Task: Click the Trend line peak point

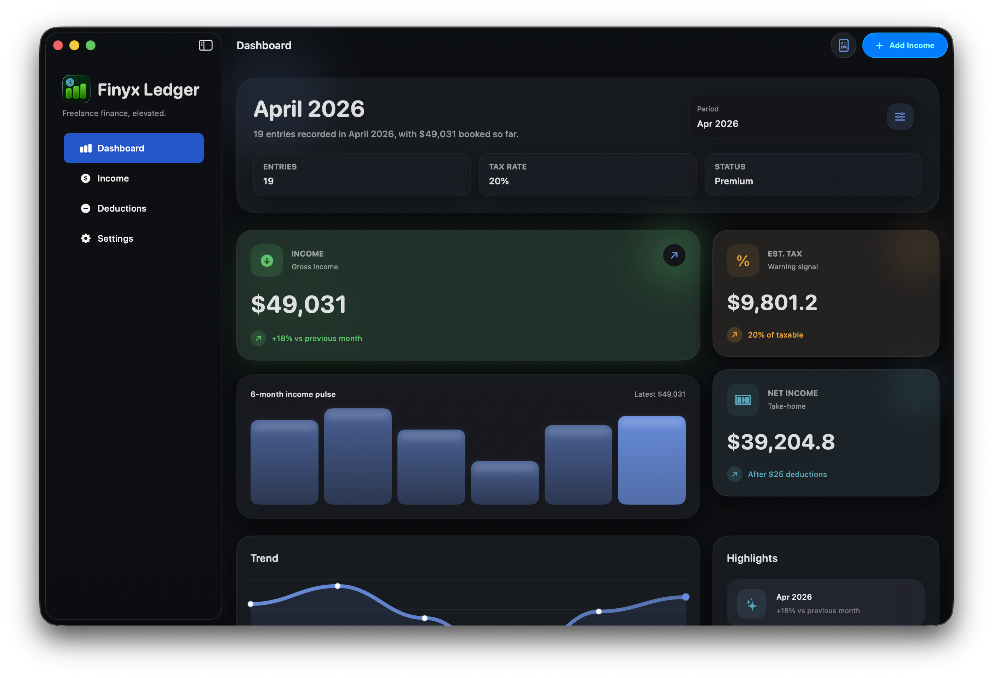Action: pos(338,586)
